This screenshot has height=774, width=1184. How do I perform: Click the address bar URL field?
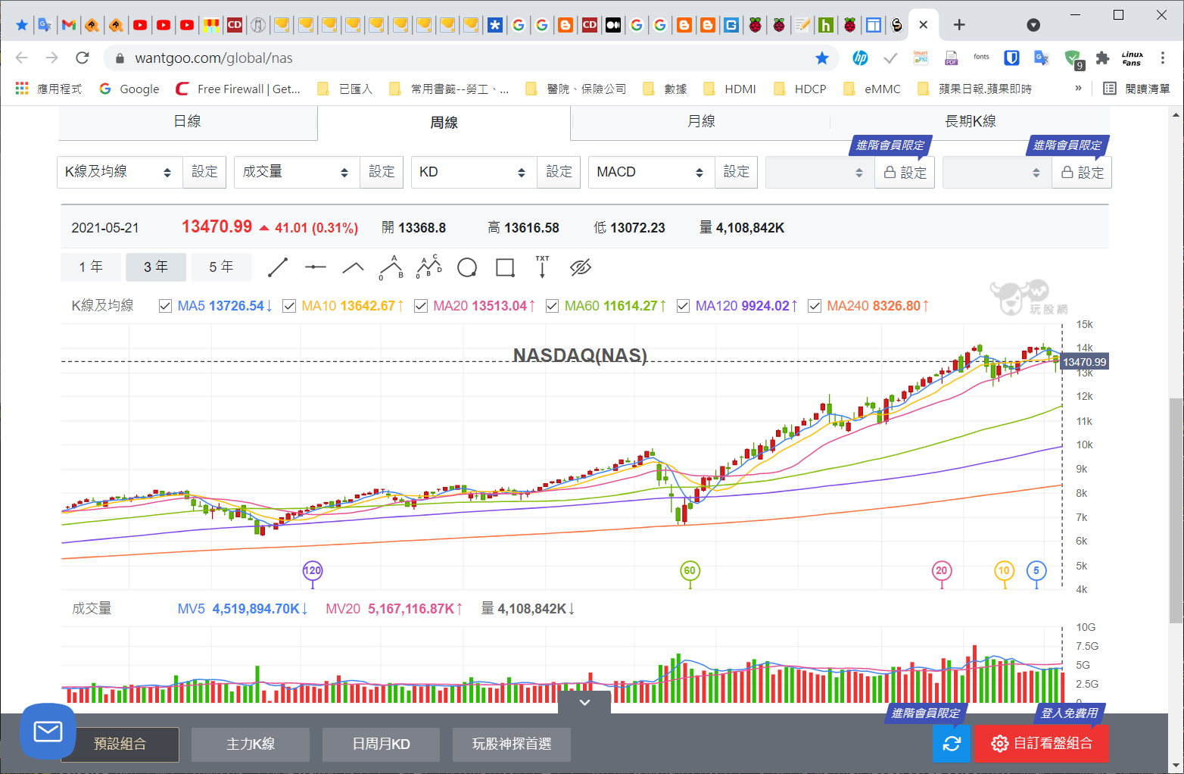coord(469,58)
